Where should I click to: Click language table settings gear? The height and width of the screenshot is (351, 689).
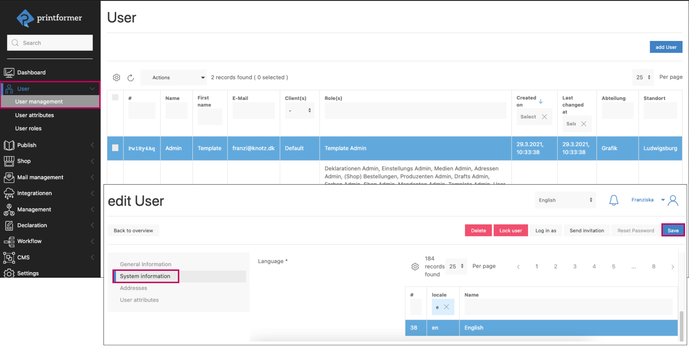[x=415, y=266]
